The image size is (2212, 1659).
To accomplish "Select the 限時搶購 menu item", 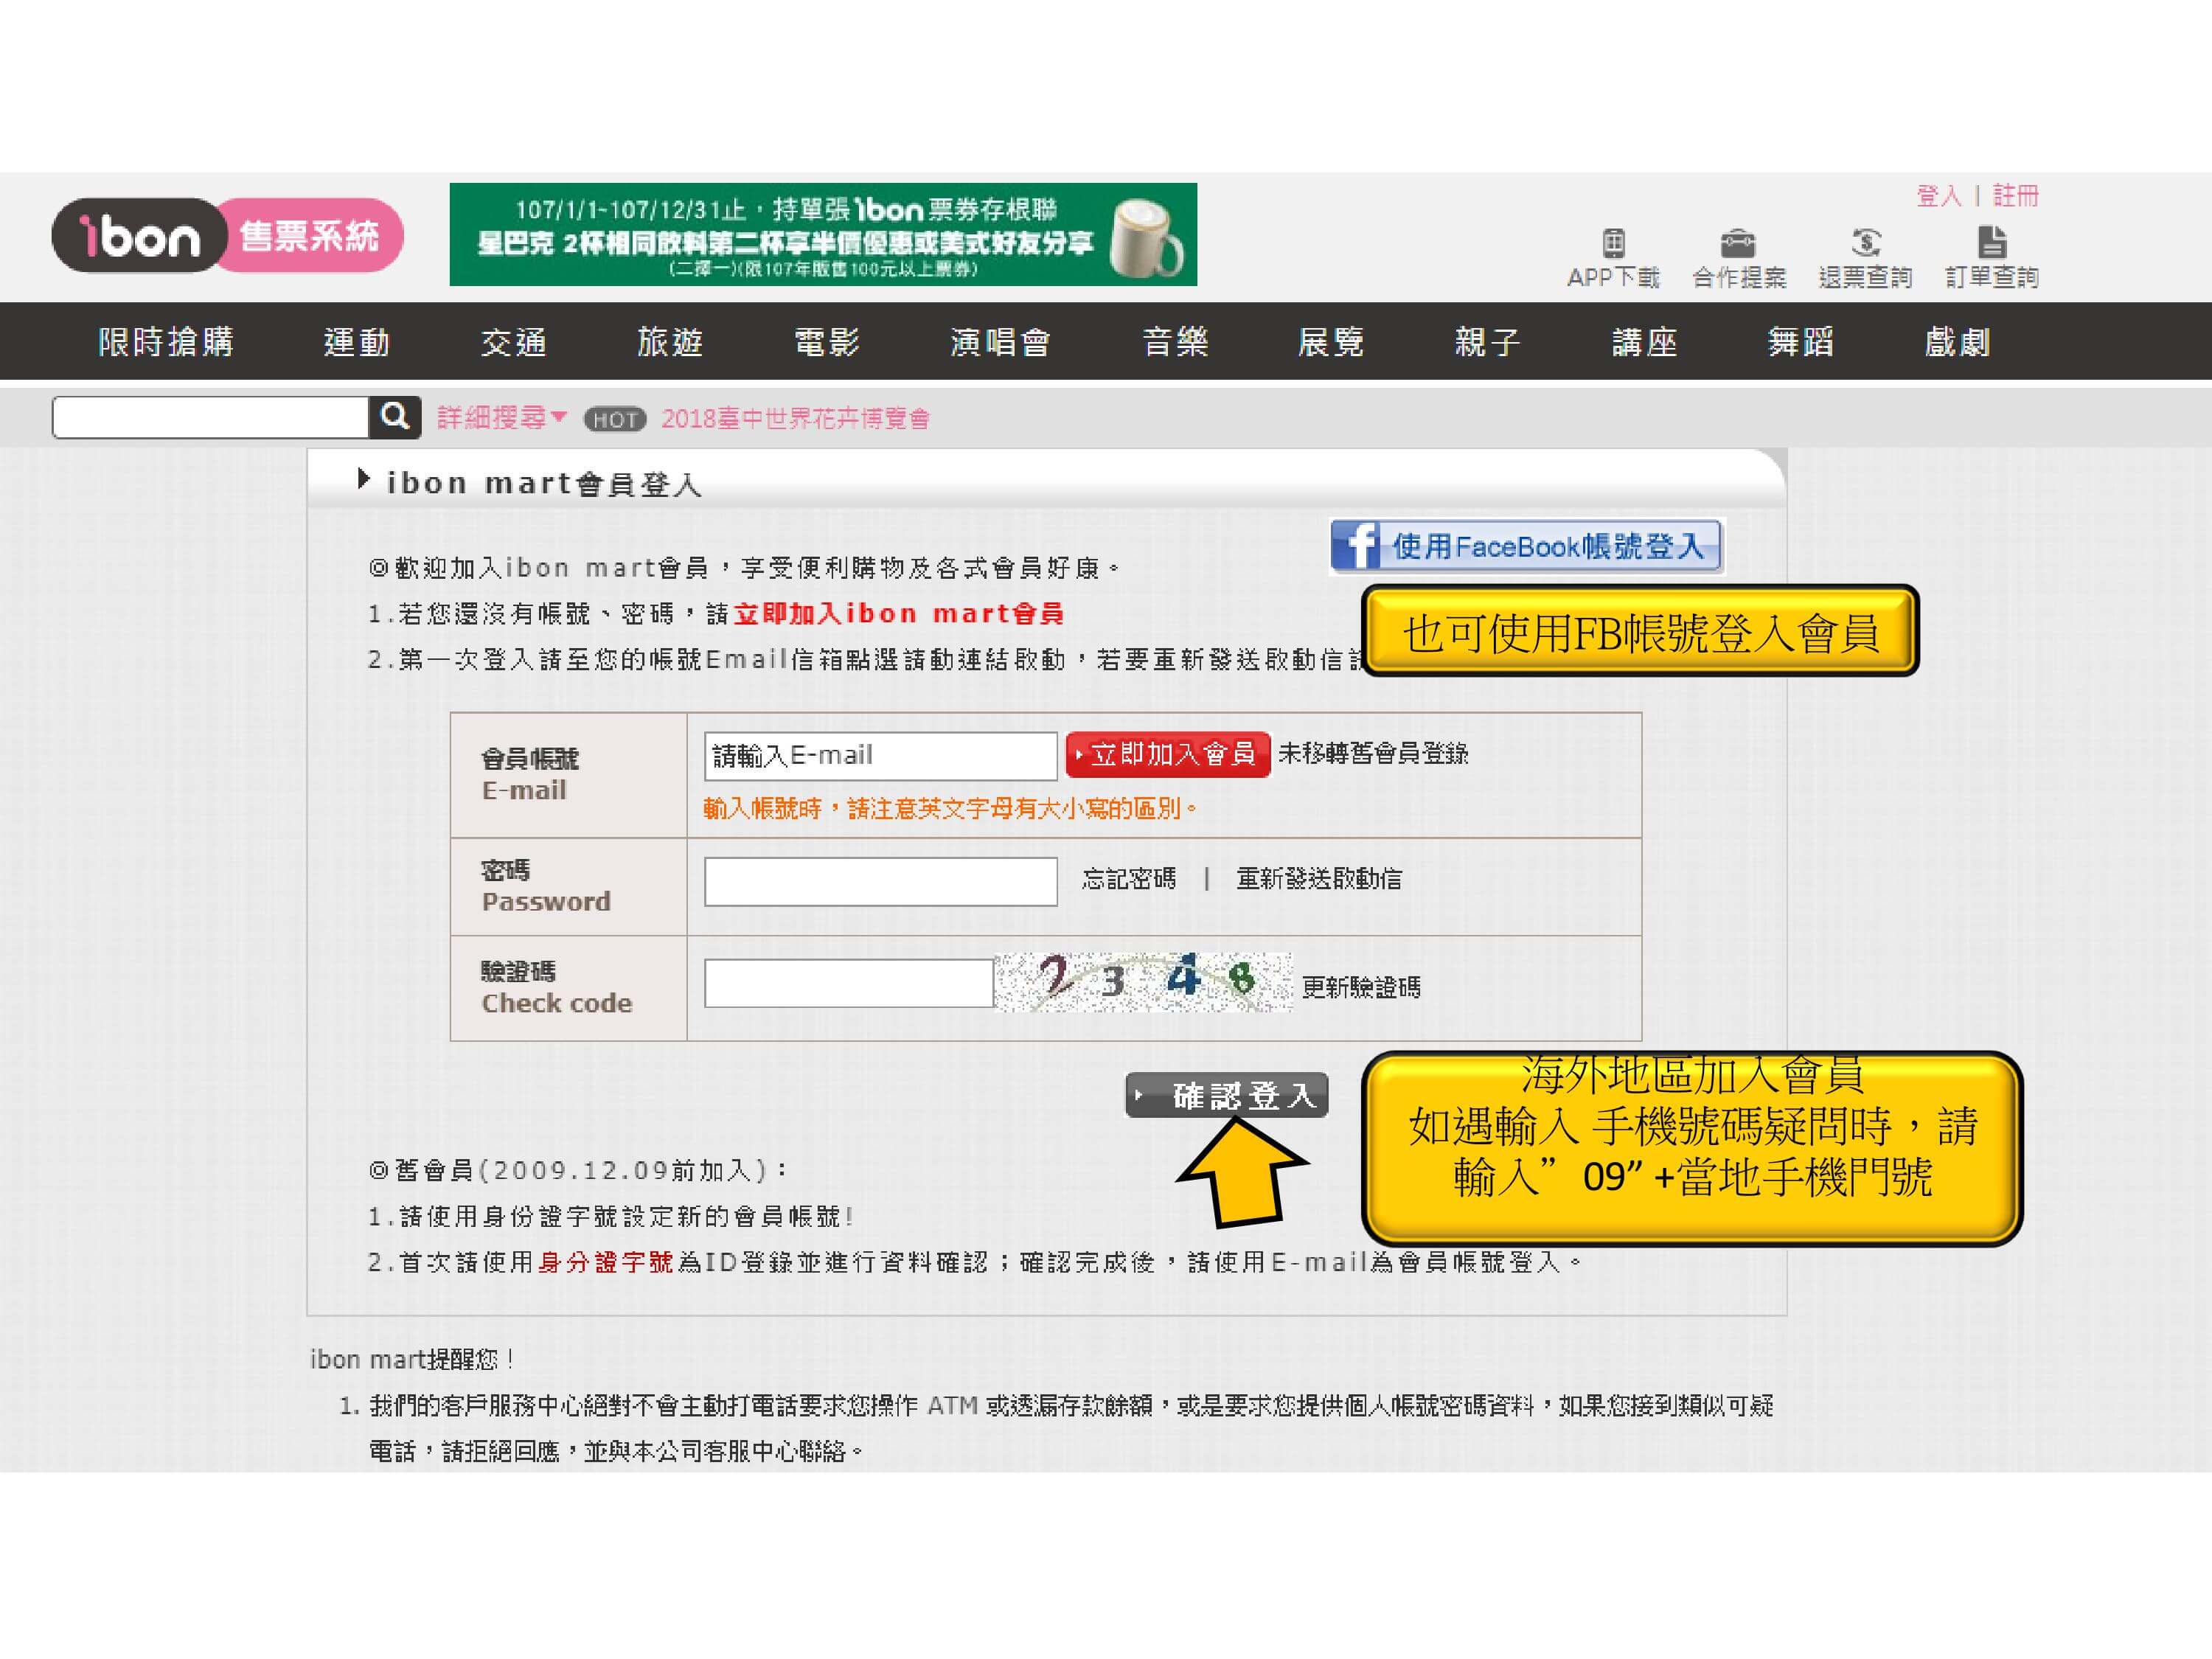I will (166, 342).
